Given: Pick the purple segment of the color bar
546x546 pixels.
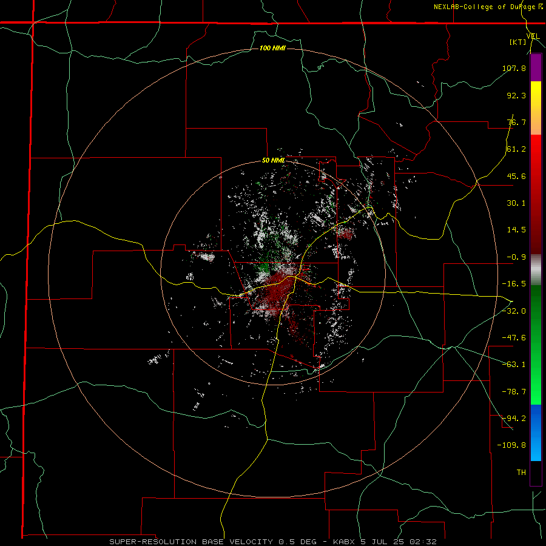Looking at the screenshot, I should 536,67.
